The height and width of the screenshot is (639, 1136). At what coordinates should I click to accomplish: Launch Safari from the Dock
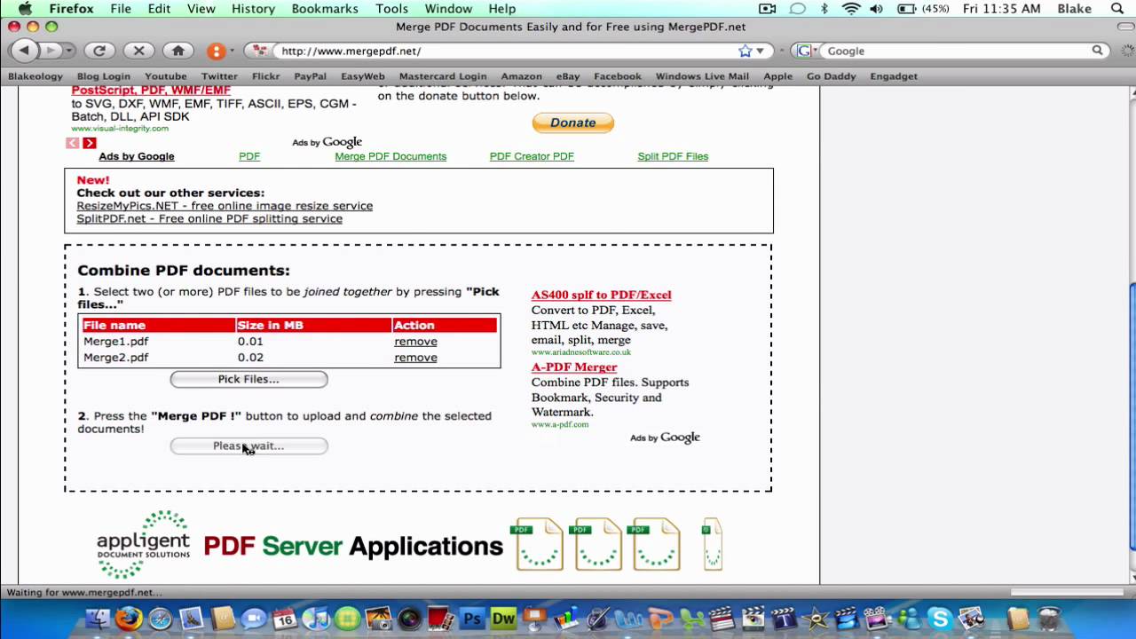pos(161,619)
